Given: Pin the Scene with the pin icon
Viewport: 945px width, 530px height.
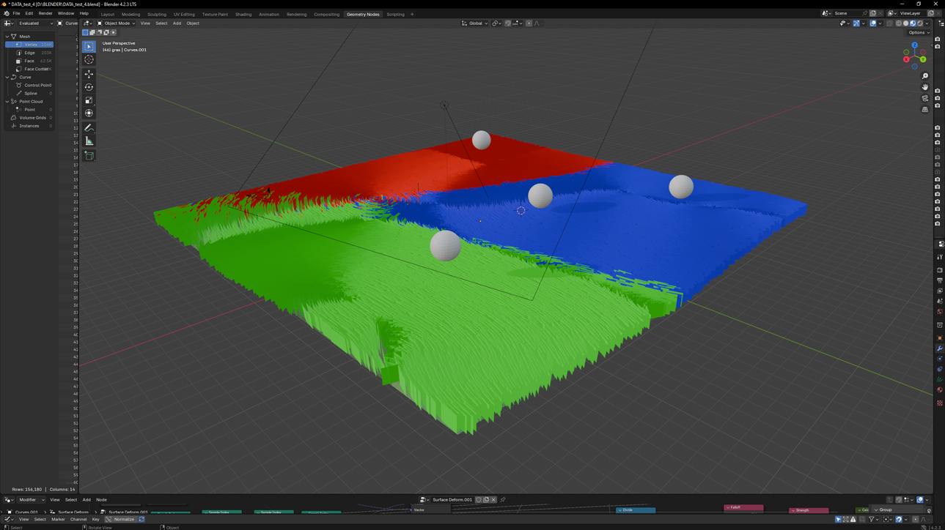Looking at the screenshot, I should 864,13.
